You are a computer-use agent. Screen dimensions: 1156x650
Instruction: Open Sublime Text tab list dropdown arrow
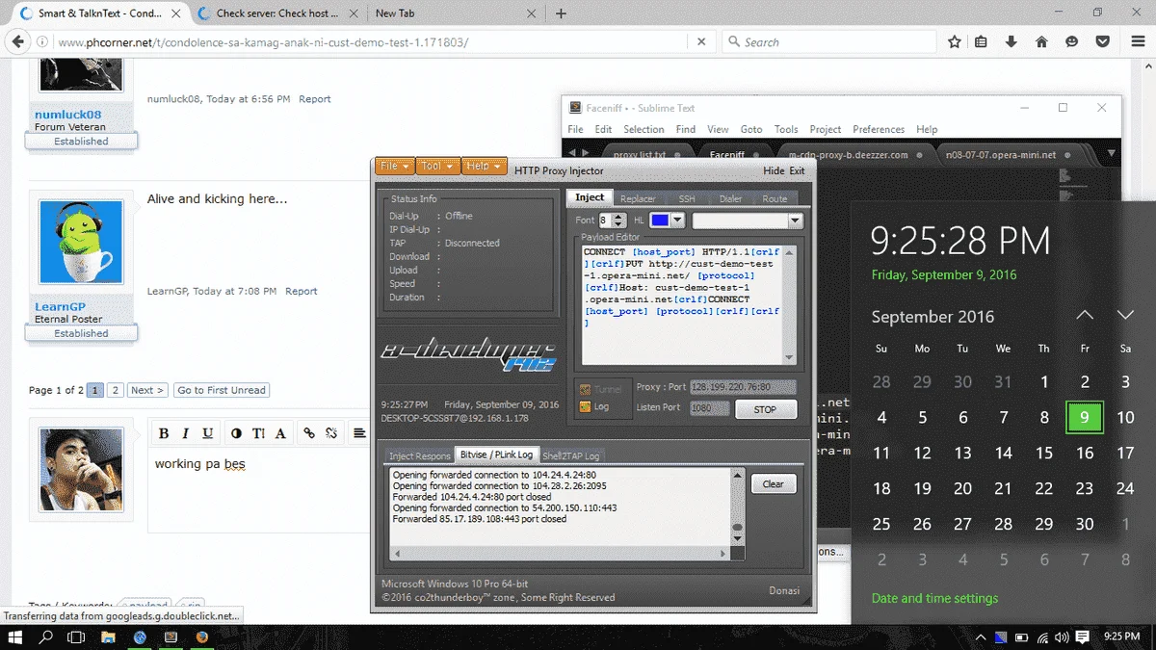(1110, 154)
